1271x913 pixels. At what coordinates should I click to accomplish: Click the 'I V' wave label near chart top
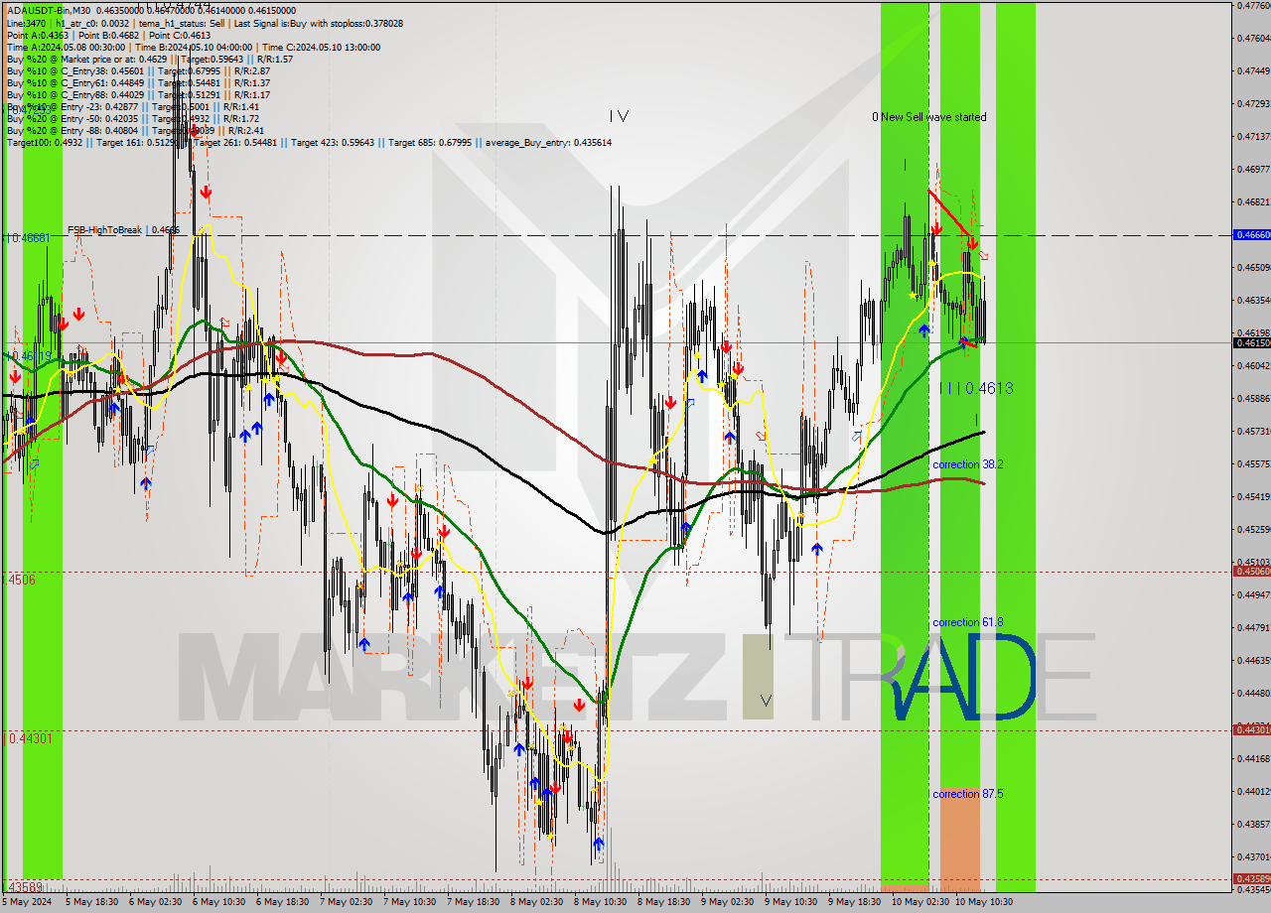tap(619, 116)
